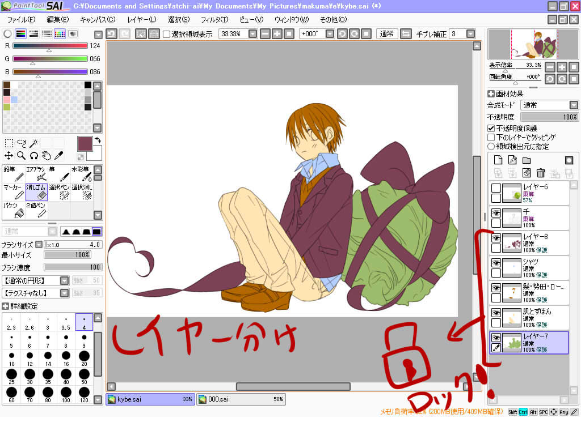
Task: Open the キャンバス(C) menu
Action: click(x=98, y=20)
